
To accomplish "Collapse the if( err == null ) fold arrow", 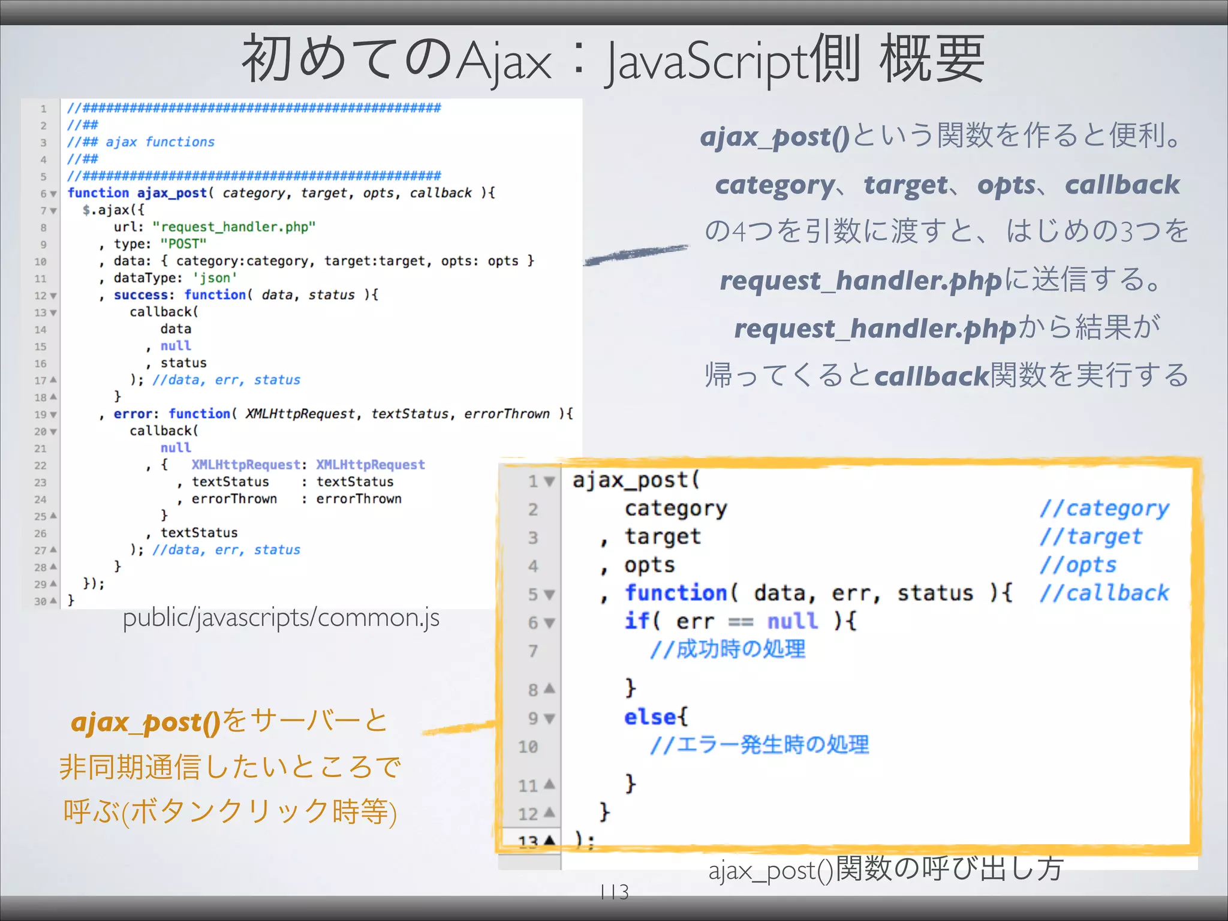I will point(549,624).
